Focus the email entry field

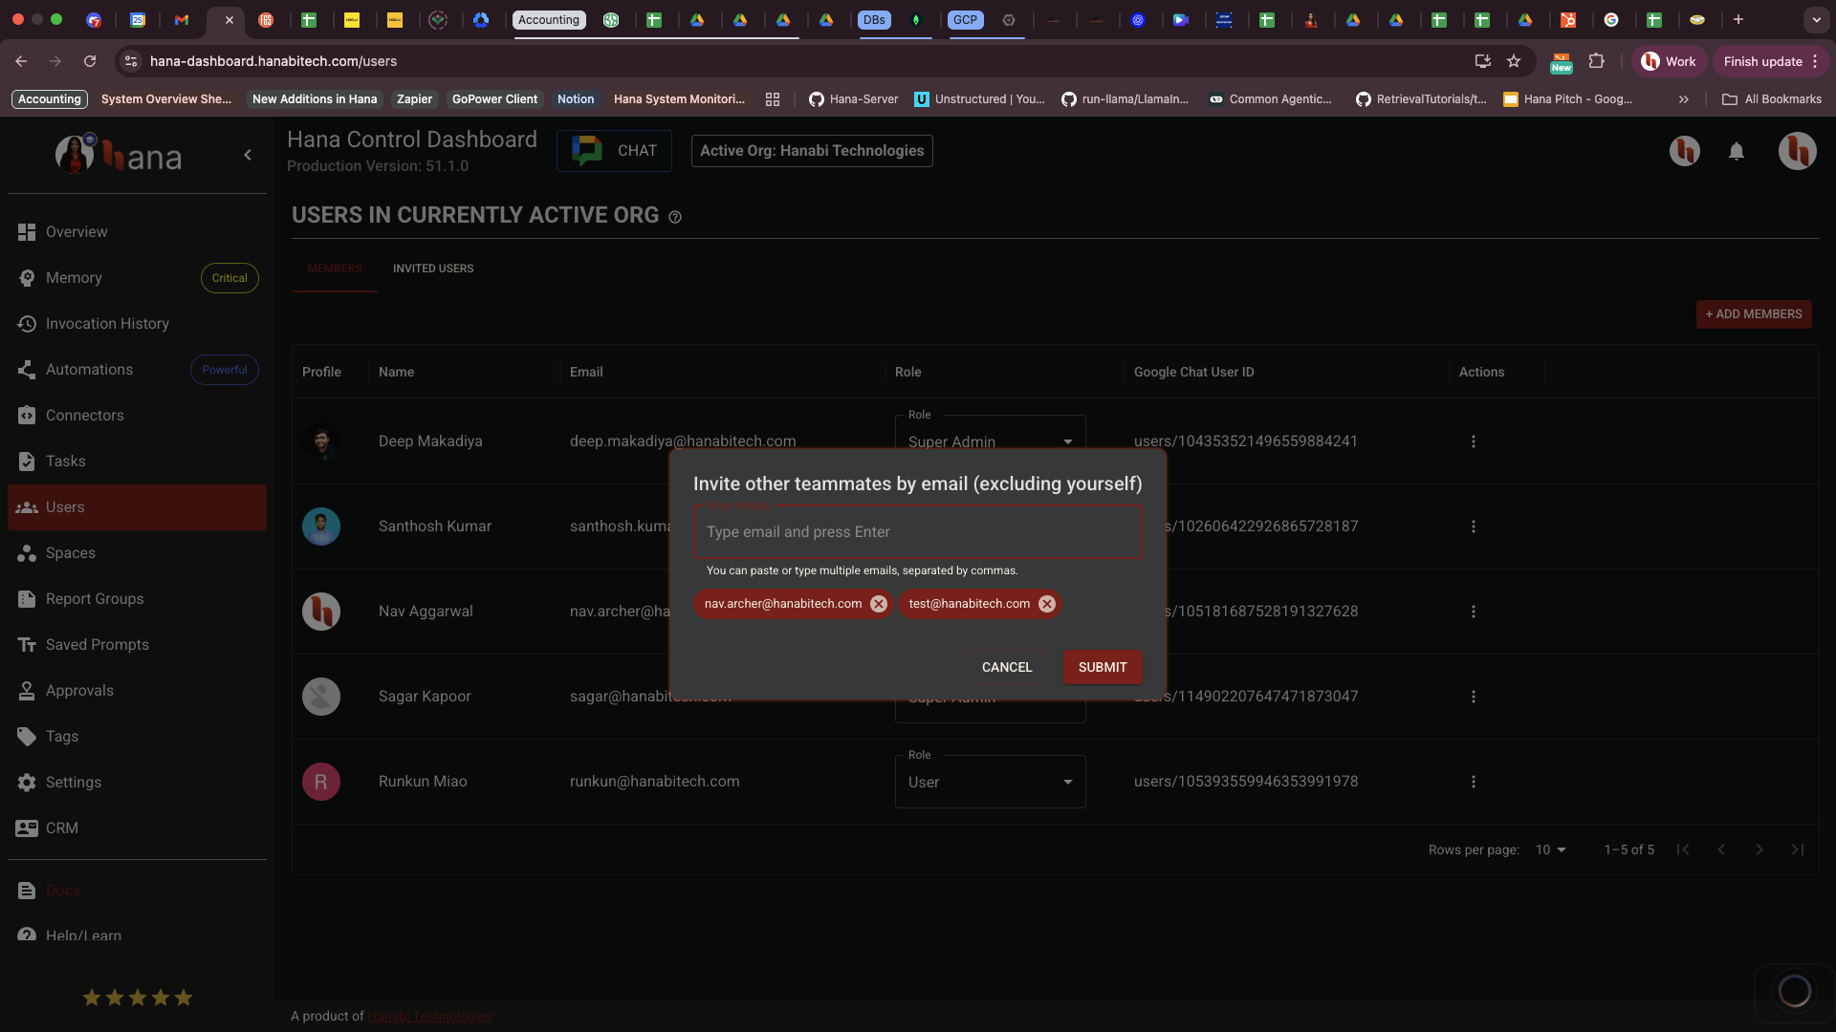[x=917, y=532]
